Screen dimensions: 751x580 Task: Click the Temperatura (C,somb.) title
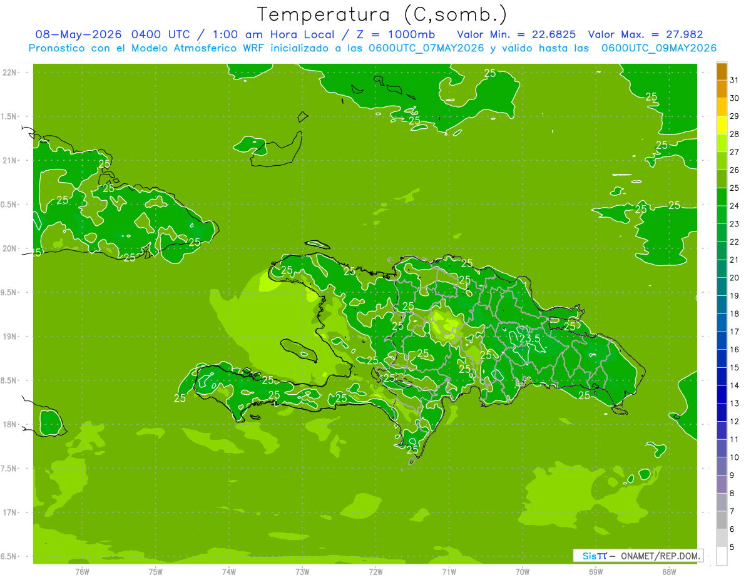382,14
